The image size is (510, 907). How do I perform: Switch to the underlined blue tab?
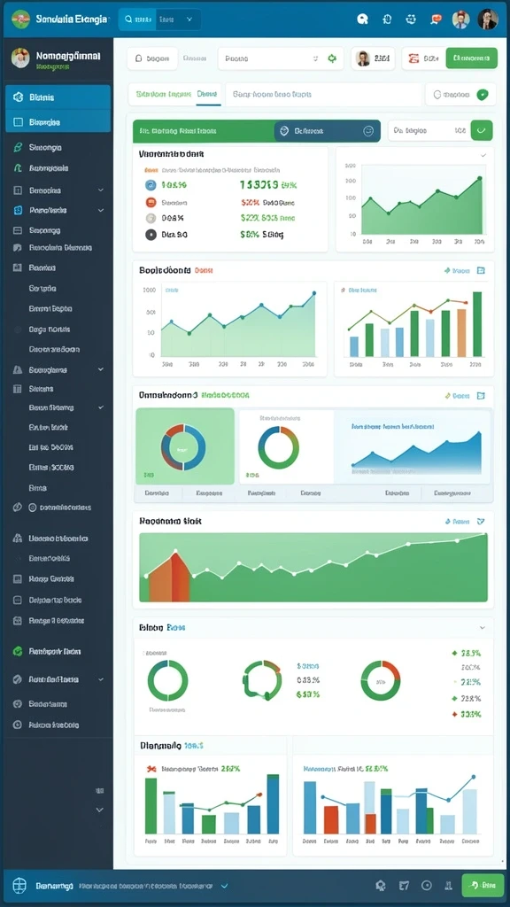coord(207,94)
